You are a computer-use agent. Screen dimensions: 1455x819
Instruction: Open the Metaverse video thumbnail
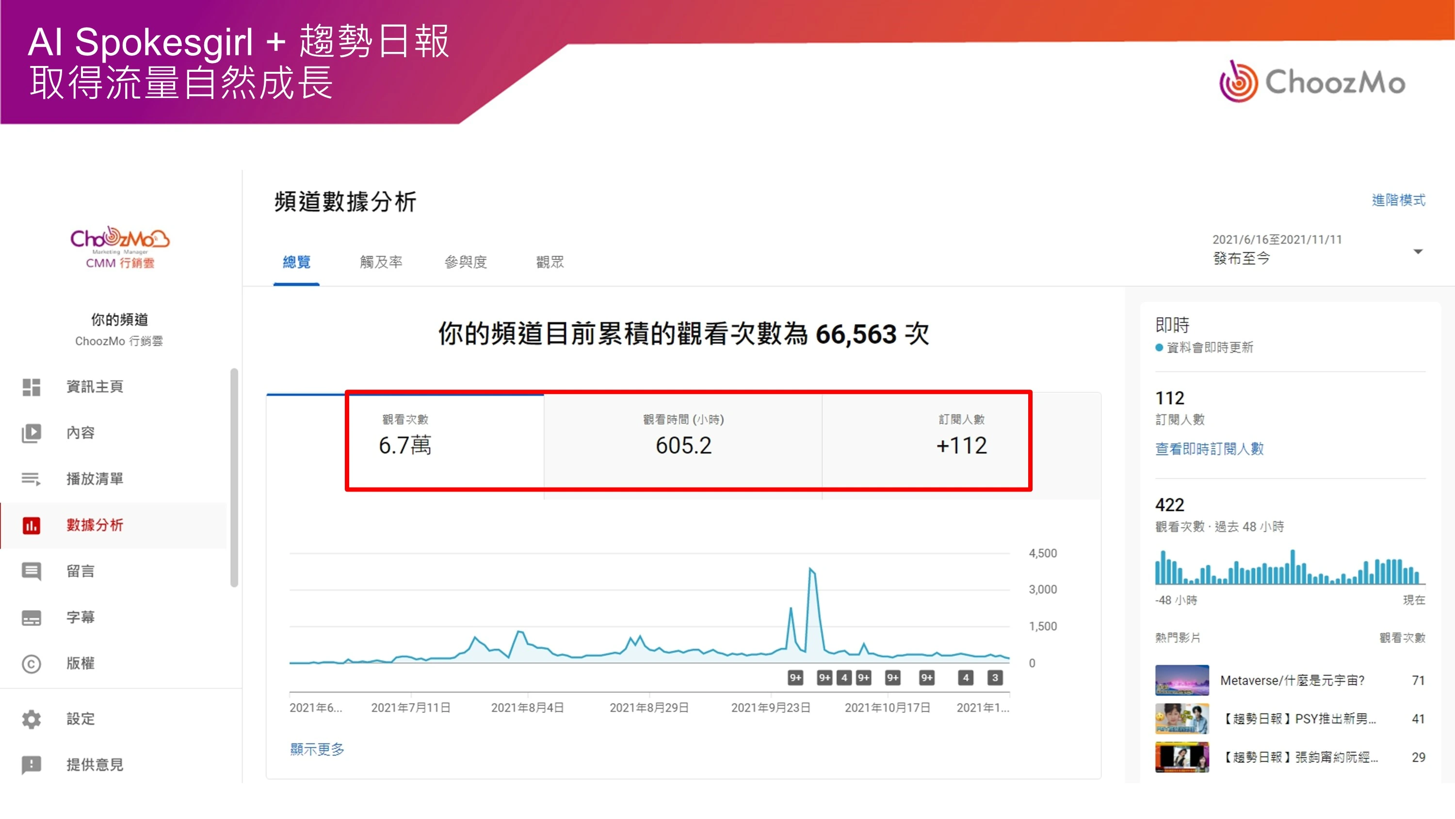[1181, 680]
